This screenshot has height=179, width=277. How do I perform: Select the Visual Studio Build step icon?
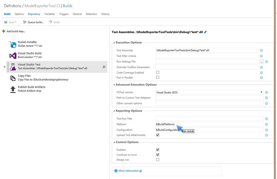coord(13,56)
